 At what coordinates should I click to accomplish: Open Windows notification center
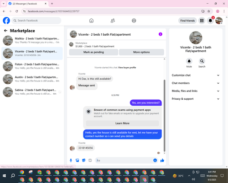(222, 176)
